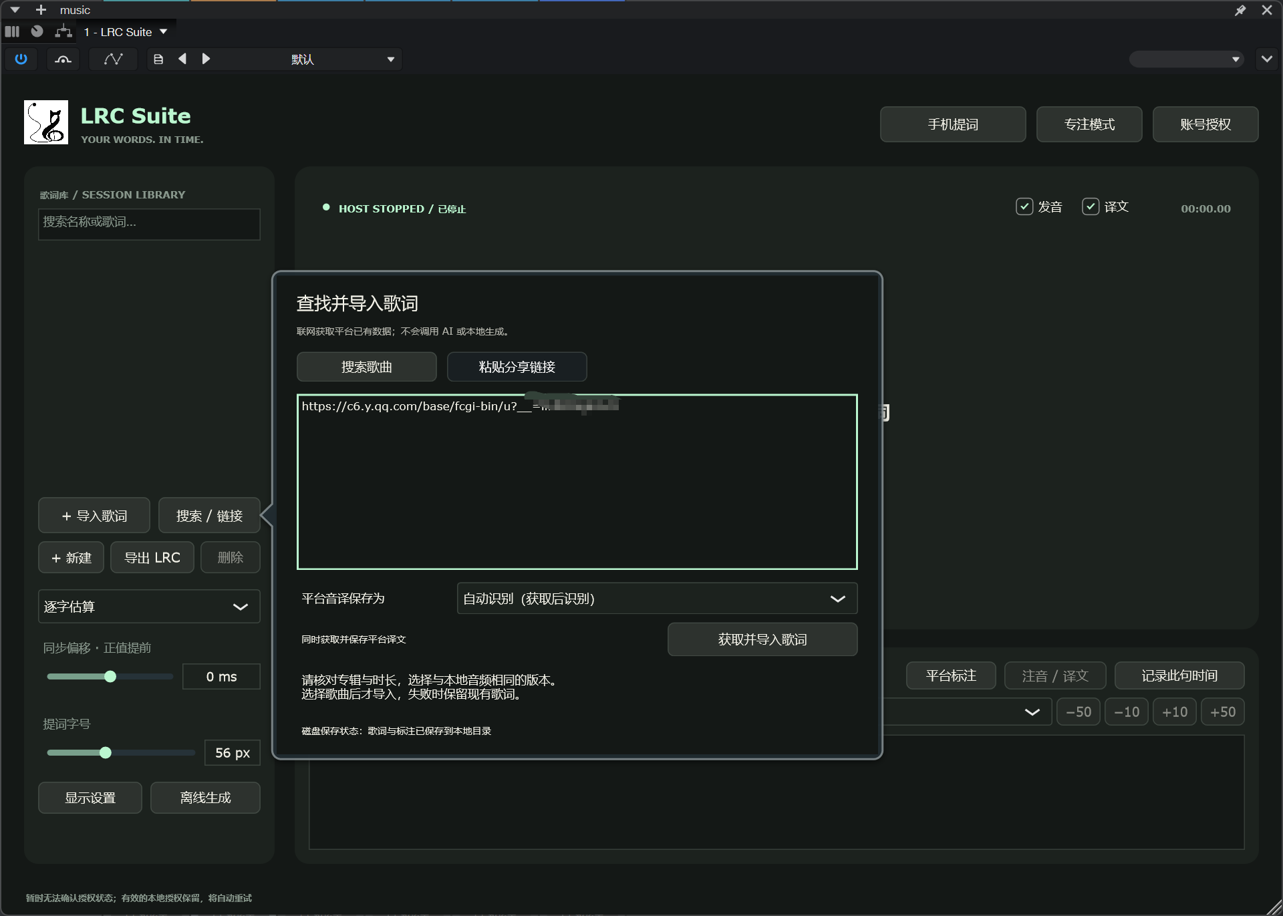This screenshot has height=916, width=1283.
Task: Go to previous preset arrow
Action: [182, 59]
